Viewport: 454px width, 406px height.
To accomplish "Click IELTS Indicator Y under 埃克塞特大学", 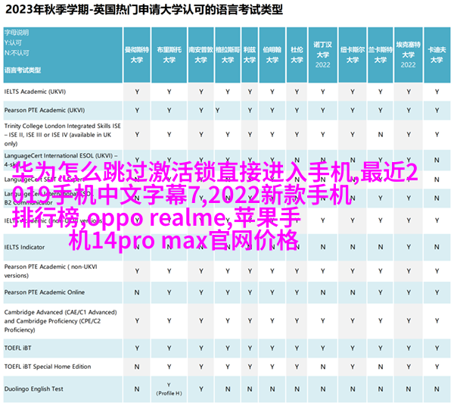I will pos(409,247).
